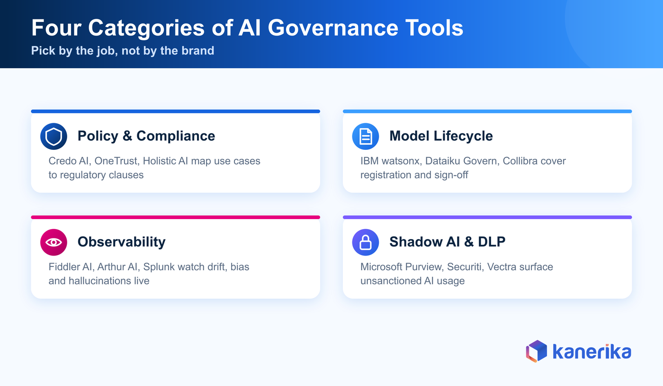Click the line starting with Microsoft Purview, Securiti
This screenshot has width=663, height=386.
point(457,267)
